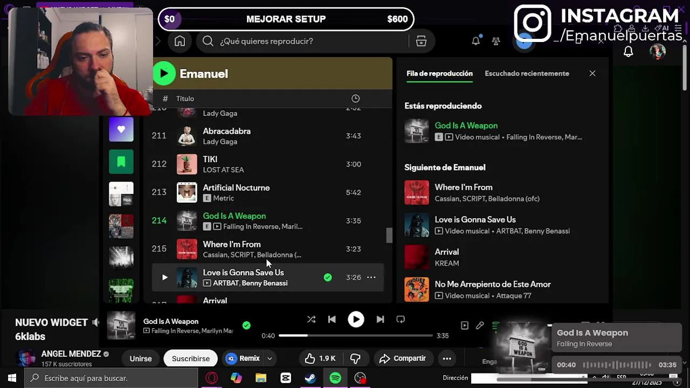Open YouTube account avatar
The width and height of the screenshot is (690, 388).
pyautogui.click(x=658, y=52)
